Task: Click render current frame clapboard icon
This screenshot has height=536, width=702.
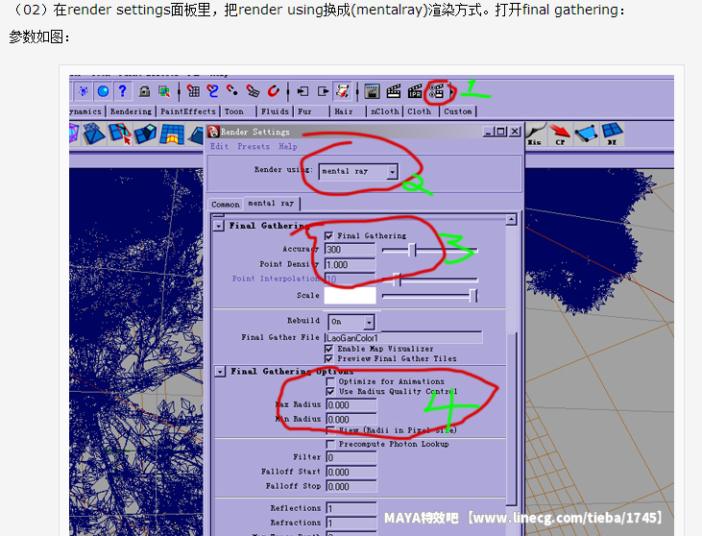Action: [394, 91]
